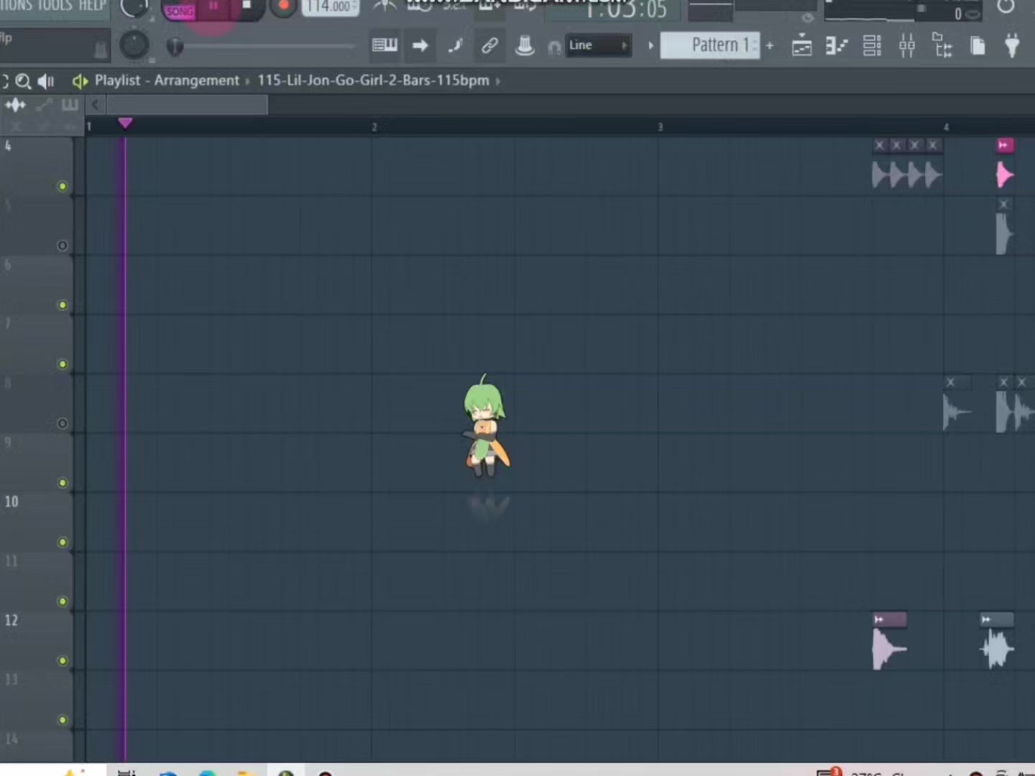Image resolution: width=1035 pixels, height=776 pixels.
Task: Open the Playlist view icon
Action: coord(801,47)
